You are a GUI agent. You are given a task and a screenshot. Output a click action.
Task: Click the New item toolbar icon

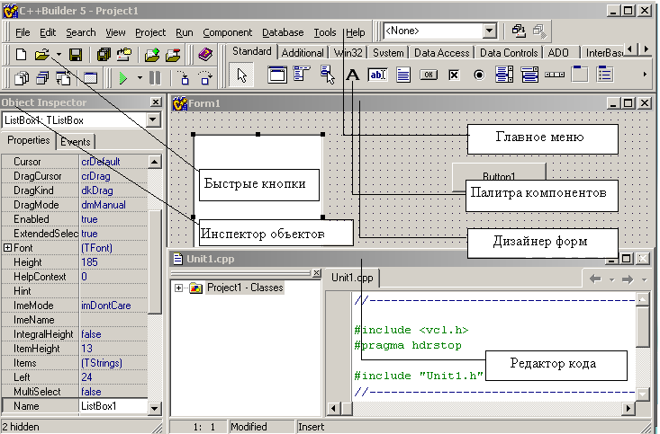[x=21, y=55]
